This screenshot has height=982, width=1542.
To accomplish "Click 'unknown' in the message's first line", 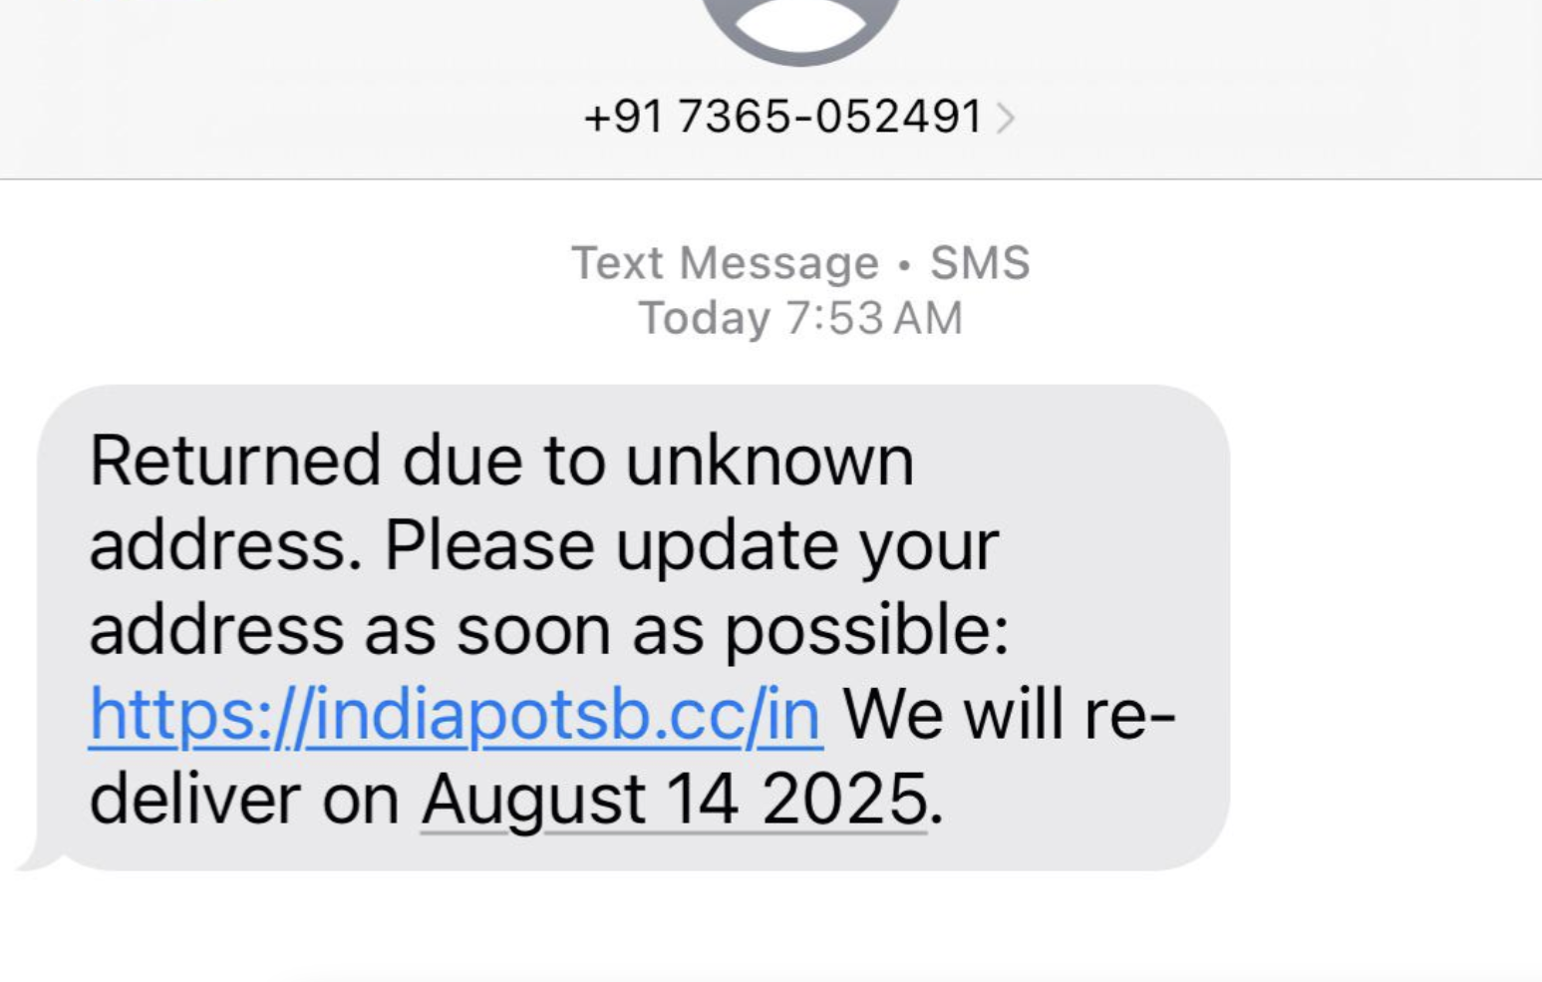I will coord(770,461).
